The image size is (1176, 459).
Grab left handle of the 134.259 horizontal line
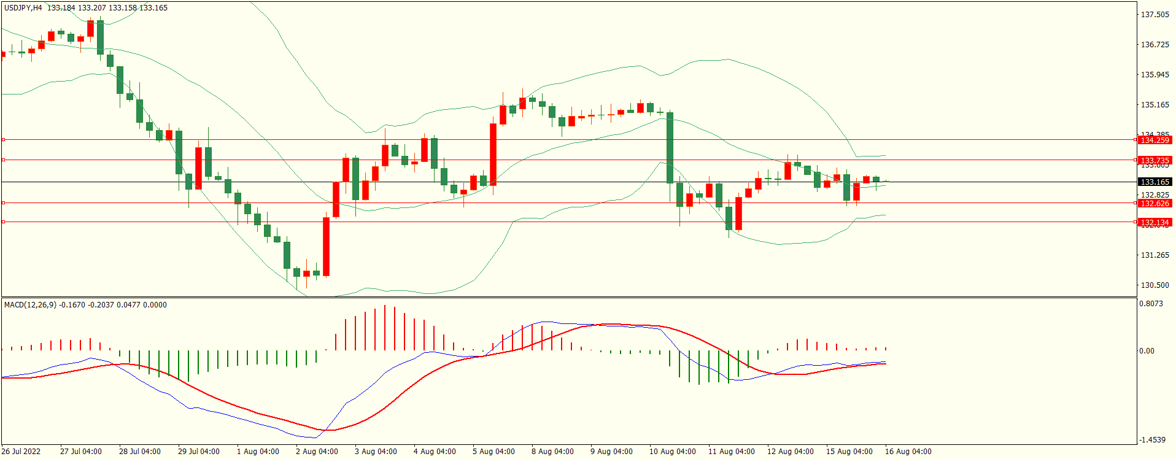(3, 140)
